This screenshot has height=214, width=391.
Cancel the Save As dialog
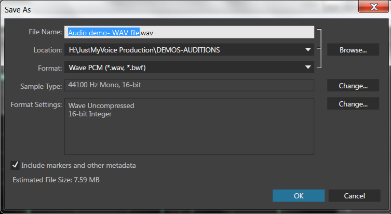point(354,195)
